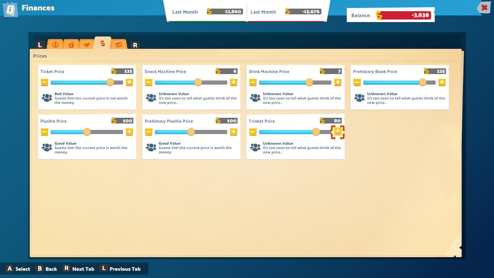
Task: Decrease Plushie Price using minus button
Action: [45, 132]
